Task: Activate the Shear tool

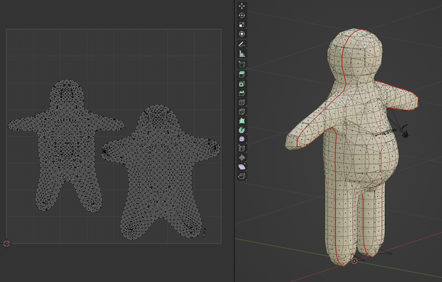Action: [242, 167]
